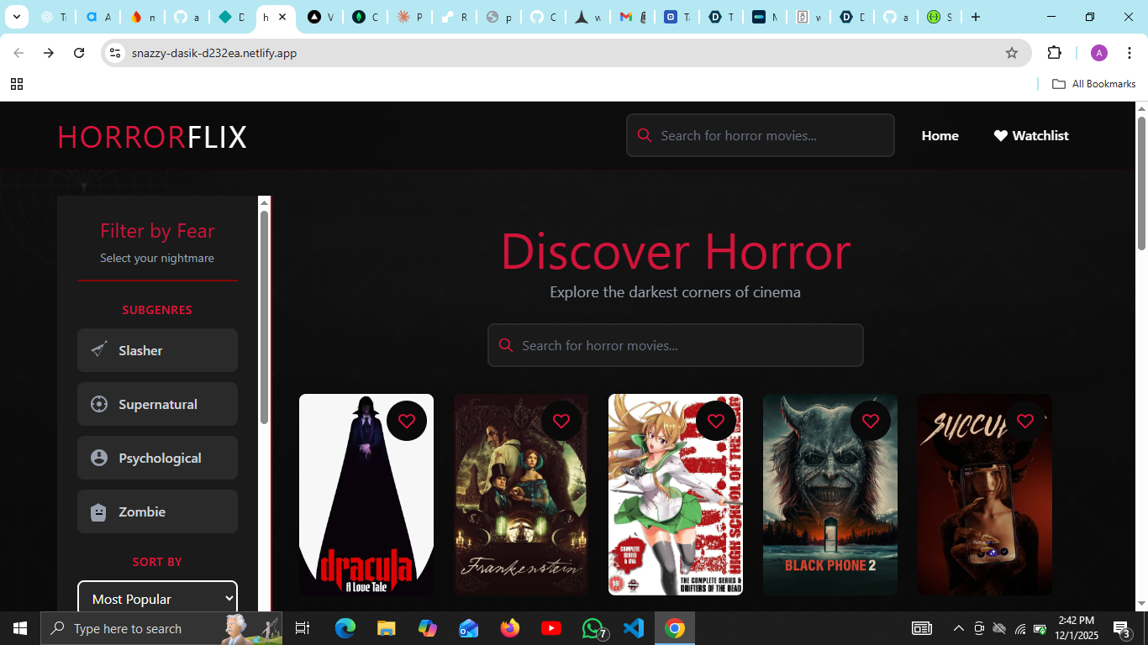Open the Chrome profile avatar
The width and height of the screenshot is (1148, 645).
pos(1099,53)
